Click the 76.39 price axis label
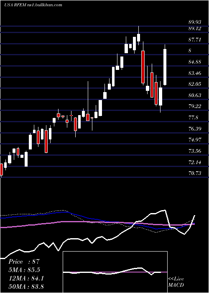209x293 pixels. pyautogui.click(x=195, y=129)
